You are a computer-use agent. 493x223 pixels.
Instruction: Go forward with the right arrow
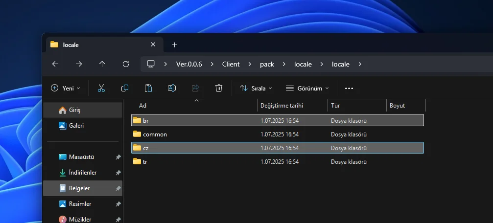click(x=79, y=64)
